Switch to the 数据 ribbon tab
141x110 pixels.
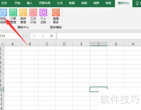point(72,3)
